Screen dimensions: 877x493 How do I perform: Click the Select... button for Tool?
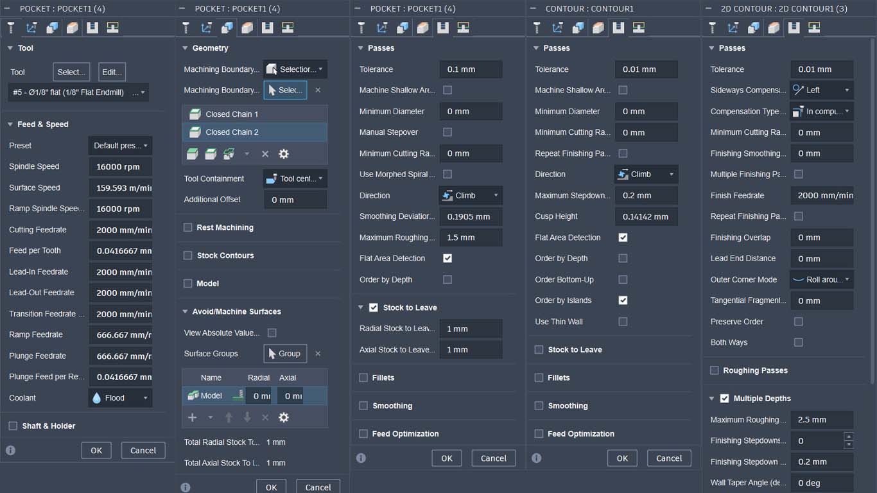[71, 72]
